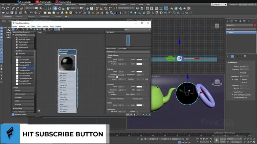Choose the Select and Uniform Scale tool
The image size is (257, 144).
point(64,8)
